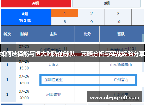This screenshot has width=145, height=105.
Task: Select round 2 in the round selector
Action: point(91,13)
